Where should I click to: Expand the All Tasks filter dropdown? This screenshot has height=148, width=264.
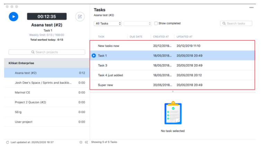coord(108,23)
